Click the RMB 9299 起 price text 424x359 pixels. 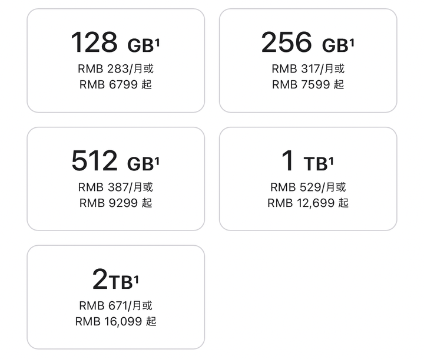pyautogui.click(x=115, y=203)
